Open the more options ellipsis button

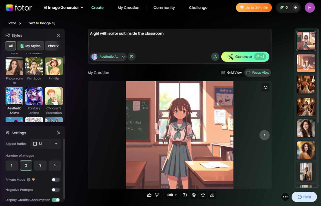[285, 197]
